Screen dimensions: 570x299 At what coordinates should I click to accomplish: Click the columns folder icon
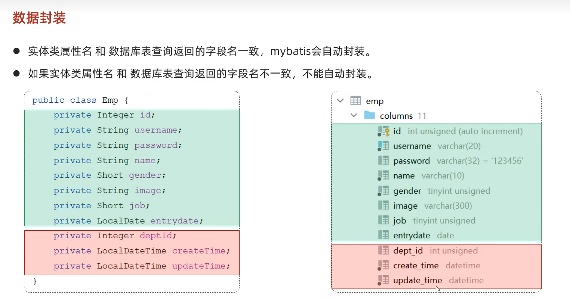(369, 115)
